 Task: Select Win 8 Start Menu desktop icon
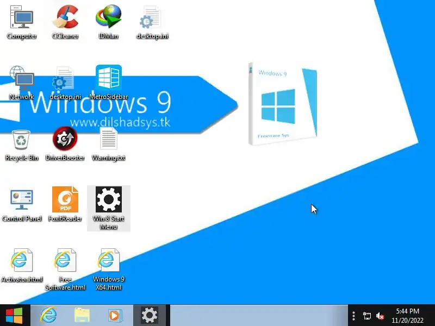(x=108, y=208)
